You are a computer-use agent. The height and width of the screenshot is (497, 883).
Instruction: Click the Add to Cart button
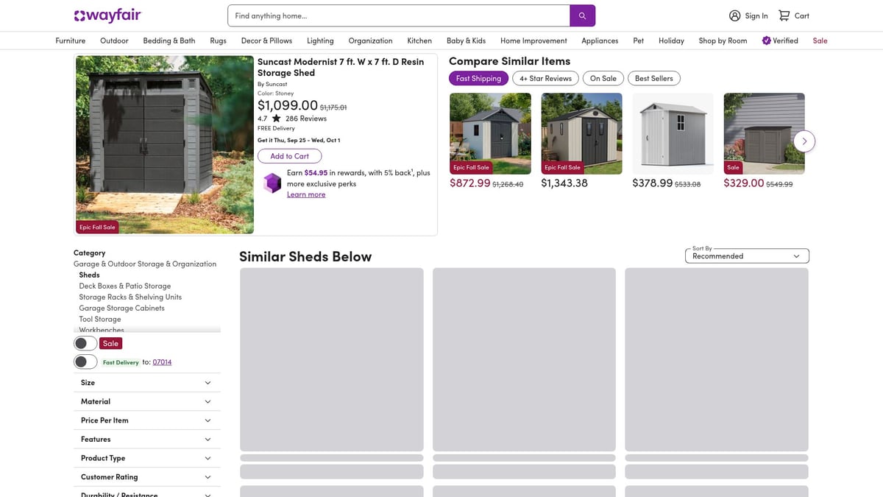point(289,156)
